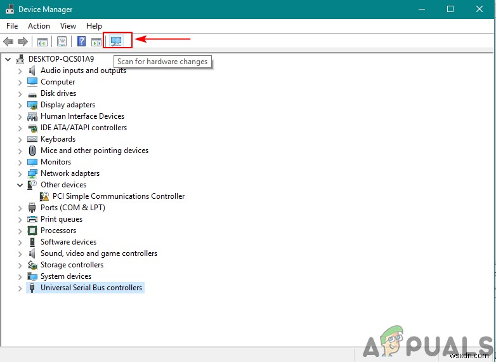Click the Universal Serial Bus controllers USB icon
The width and height of the screenshot is (496, 362).
[x=32, y=288]
